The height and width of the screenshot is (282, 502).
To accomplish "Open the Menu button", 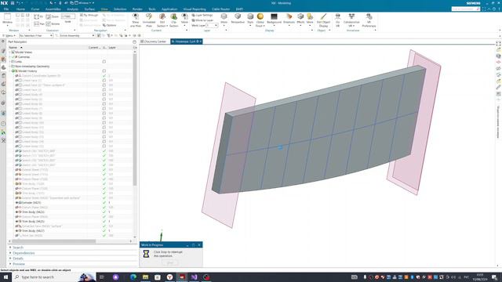I will tap(9, 35).
